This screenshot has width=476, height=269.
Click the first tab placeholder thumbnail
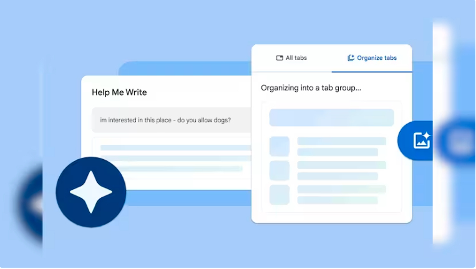(279, 146)
